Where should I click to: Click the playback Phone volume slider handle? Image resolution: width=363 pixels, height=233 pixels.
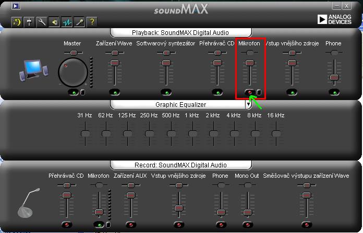(x=334, y=78)
